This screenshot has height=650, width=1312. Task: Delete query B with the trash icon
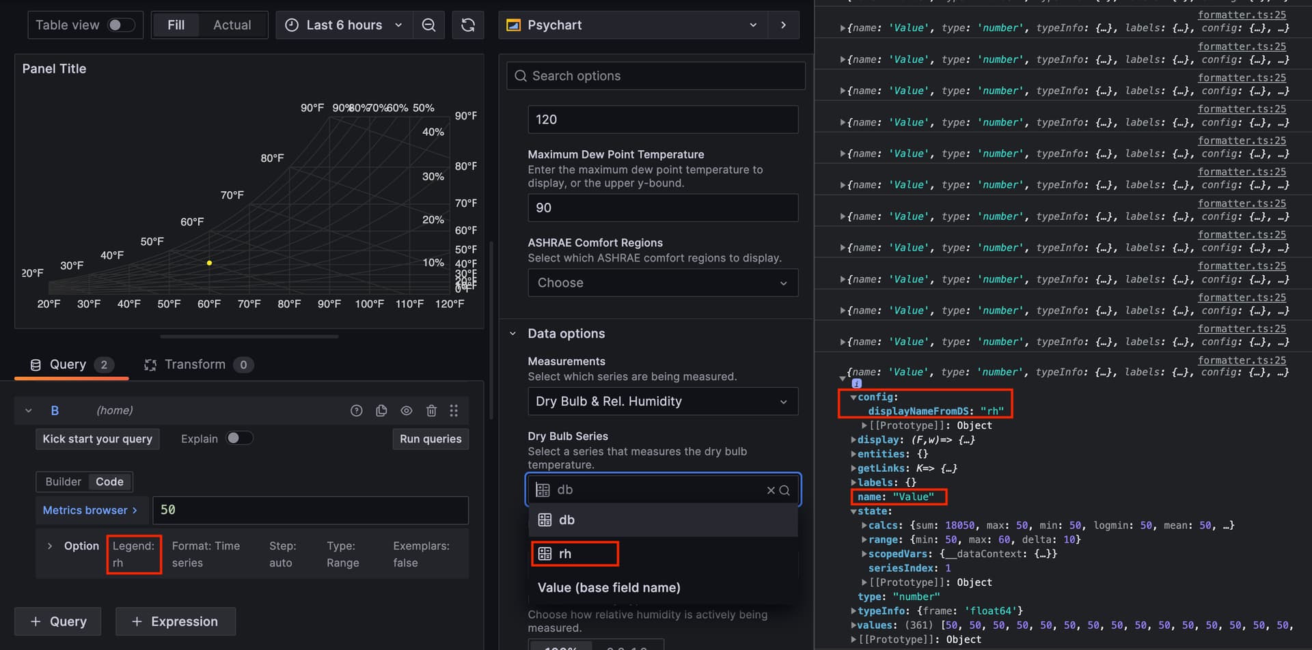[x=431, y=410]
